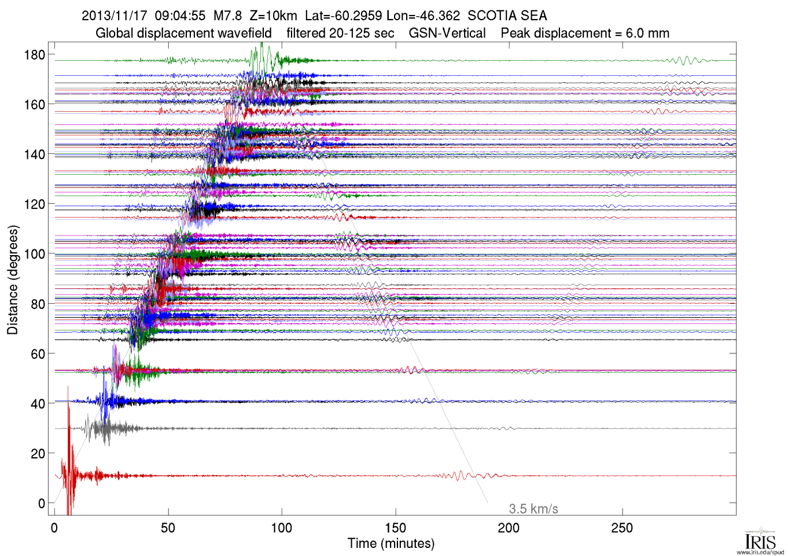
Task: Click the 60 tick on the distance axis
Action: 38,354
